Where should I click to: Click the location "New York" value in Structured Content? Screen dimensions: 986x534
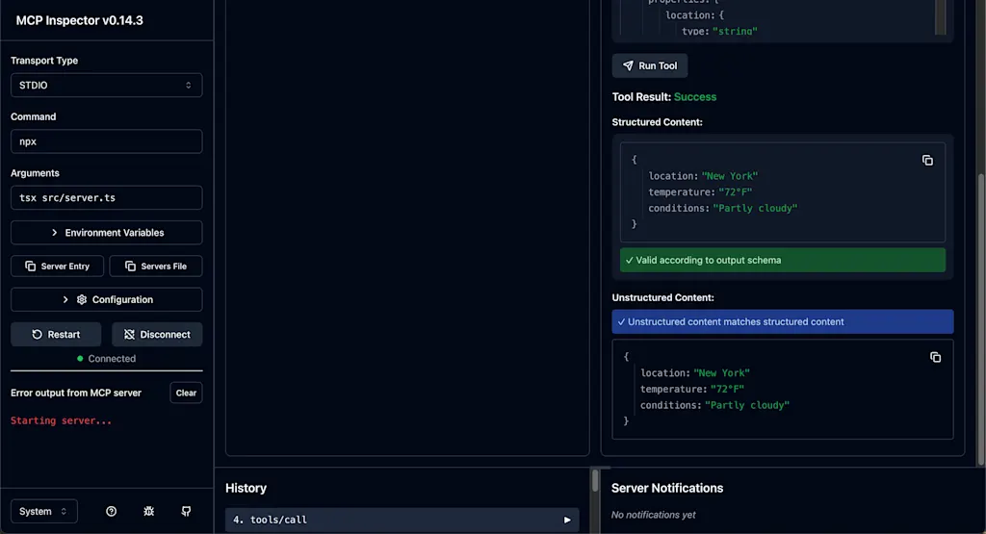(730, 176)
